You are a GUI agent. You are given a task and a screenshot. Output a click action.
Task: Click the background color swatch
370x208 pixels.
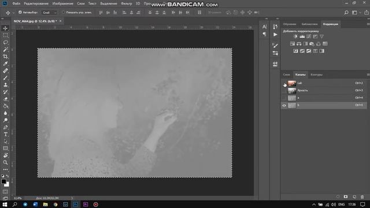(x=7, y=184)
